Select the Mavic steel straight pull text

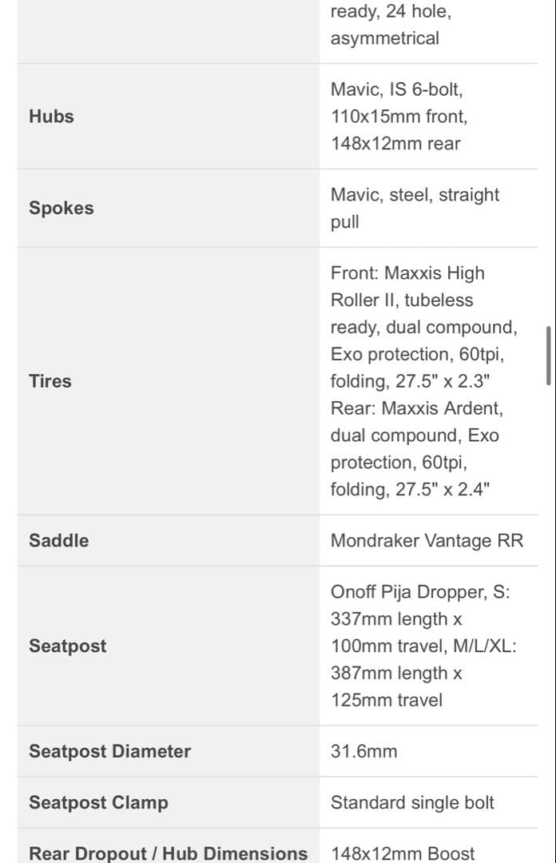(x=415, y=208)
